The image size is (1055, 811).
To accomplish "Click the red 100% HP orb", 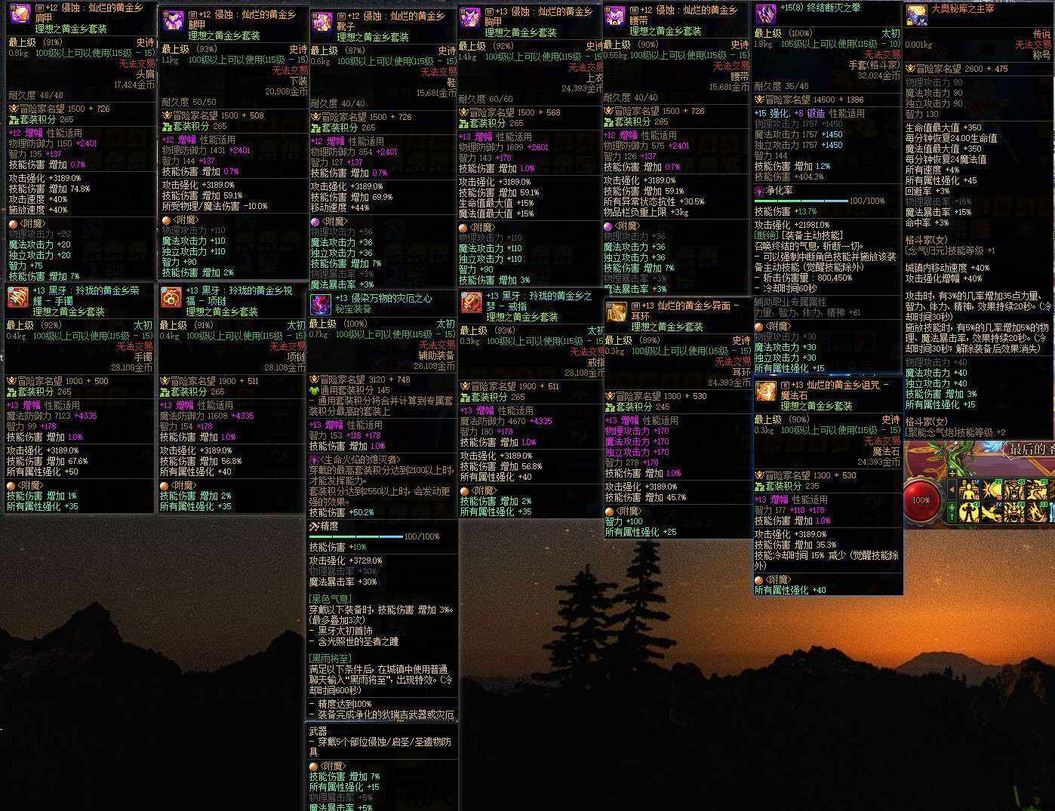I will tap(921, 499).
